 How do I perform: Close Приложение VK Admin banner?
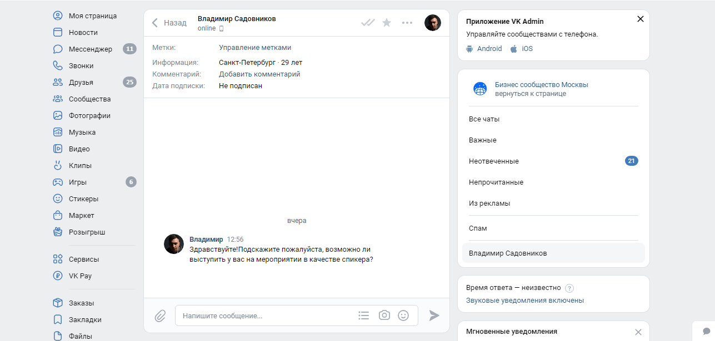pos(640,19)
